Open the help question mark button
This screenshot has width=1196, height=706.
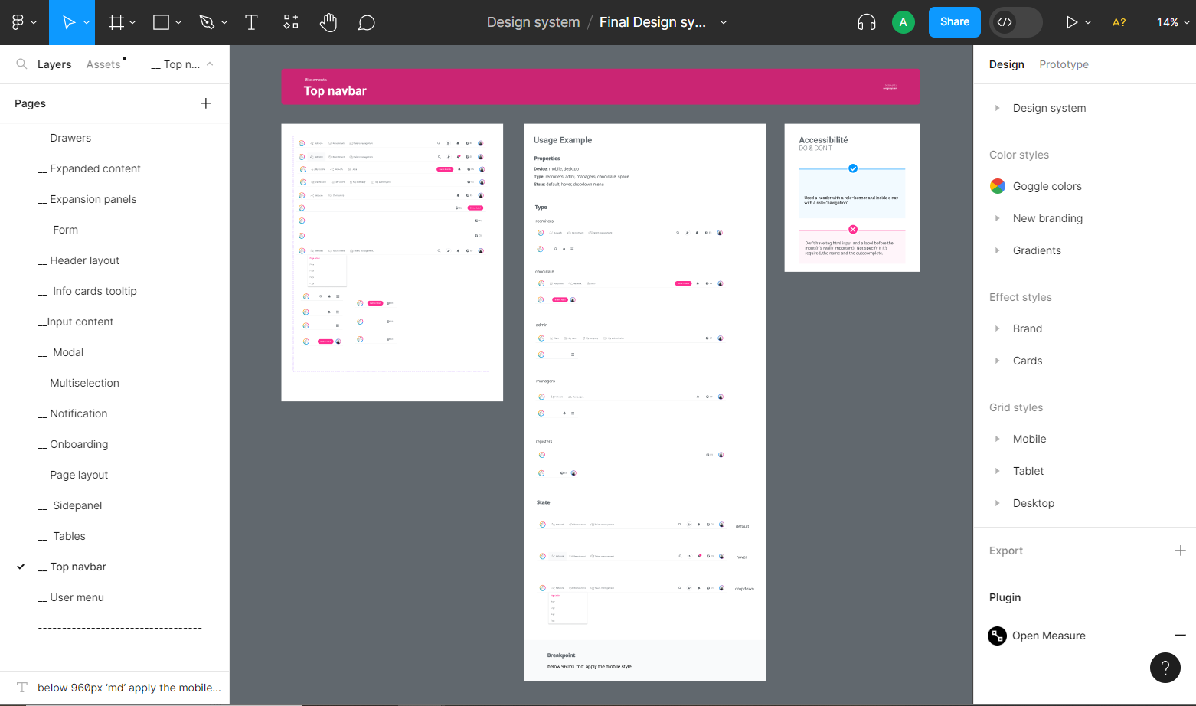pos(1165,668)
